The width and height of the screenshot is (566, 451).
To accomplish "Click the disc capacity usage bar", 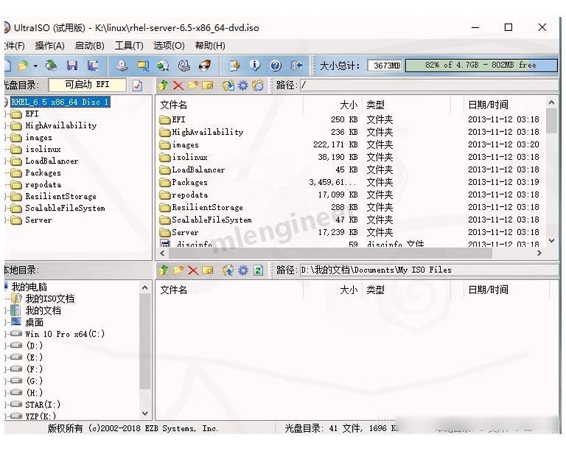I will pos(481,66).
